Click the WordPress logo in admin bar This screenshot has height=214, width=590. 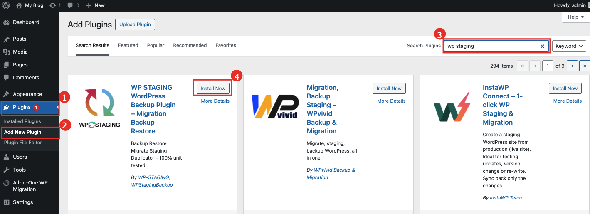click(x=6, y=5)
